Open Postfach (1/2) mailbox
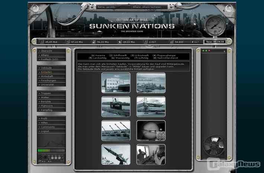Screen dimensions: 264x173 pos(51,59)
